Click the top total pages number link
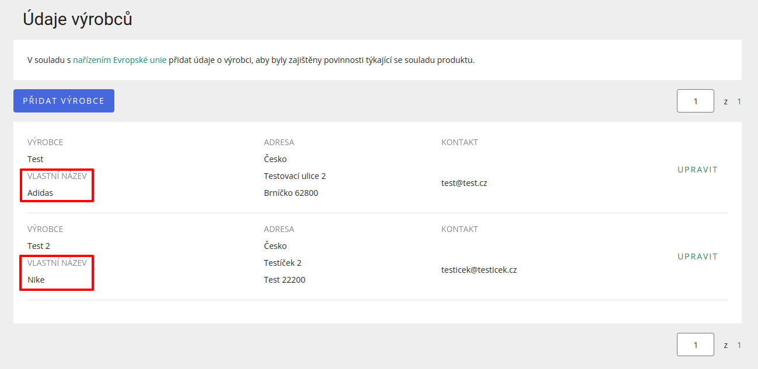 tap(739, 101)
